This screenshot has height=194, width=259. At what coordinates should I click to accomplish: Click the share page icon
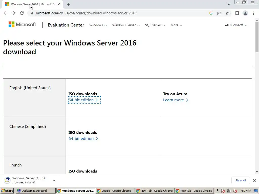pos(219,13)
